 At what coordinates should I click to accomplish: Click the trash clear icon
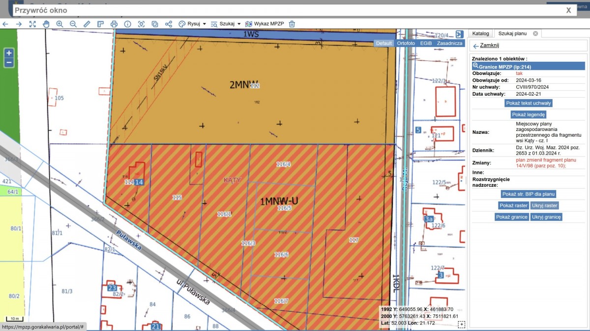tap(292, 24)
